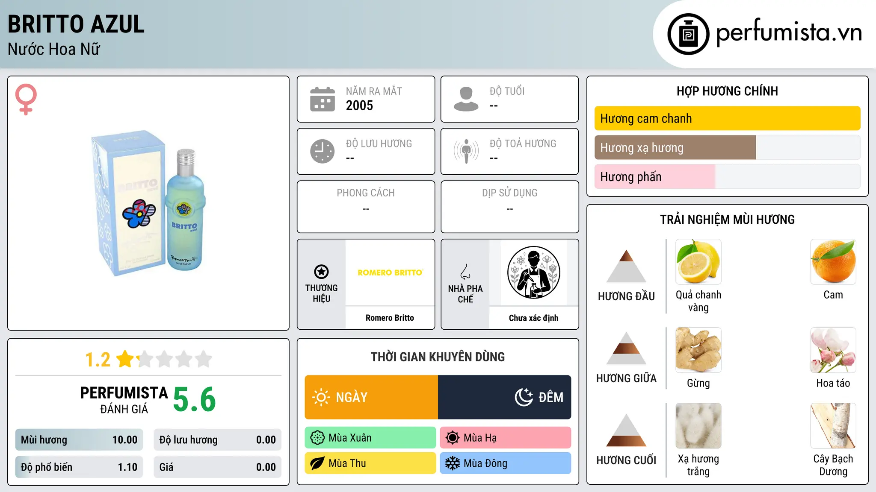This screenshot has width=876, height=492.
Task: Open the Hoa táo blossom image
Action: coord(833,350)
